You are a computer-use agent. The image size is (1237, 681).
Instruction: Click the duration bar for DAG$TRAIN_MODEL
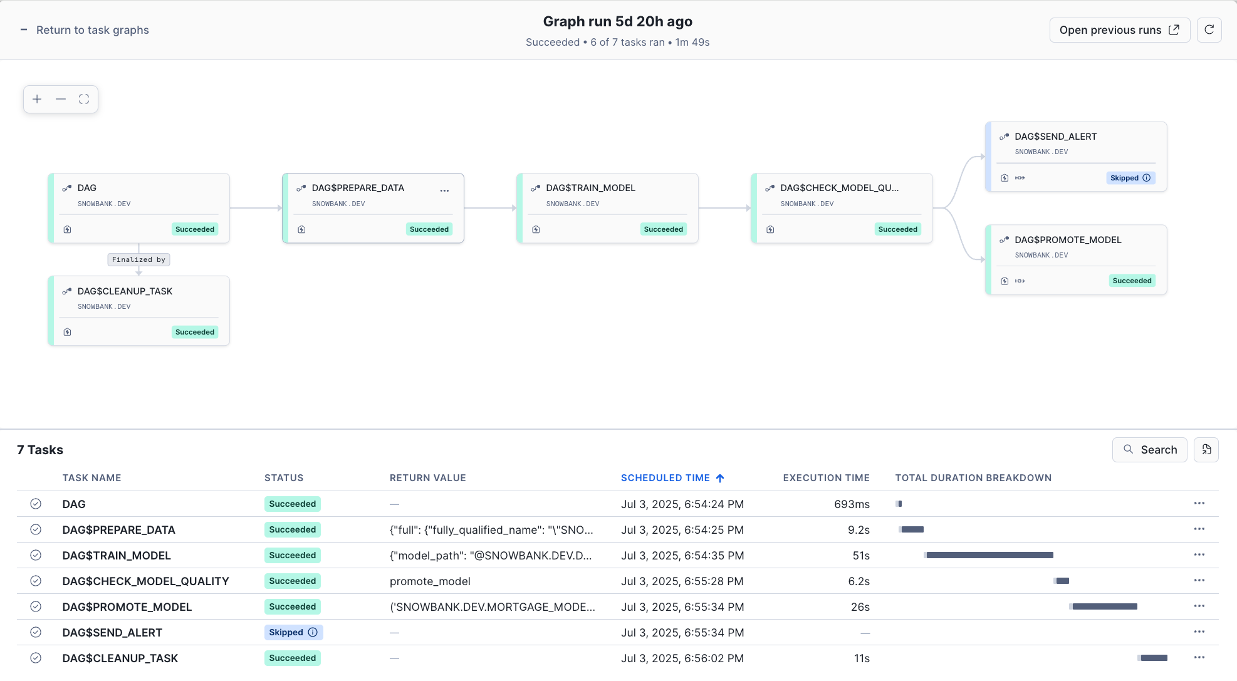989,554
